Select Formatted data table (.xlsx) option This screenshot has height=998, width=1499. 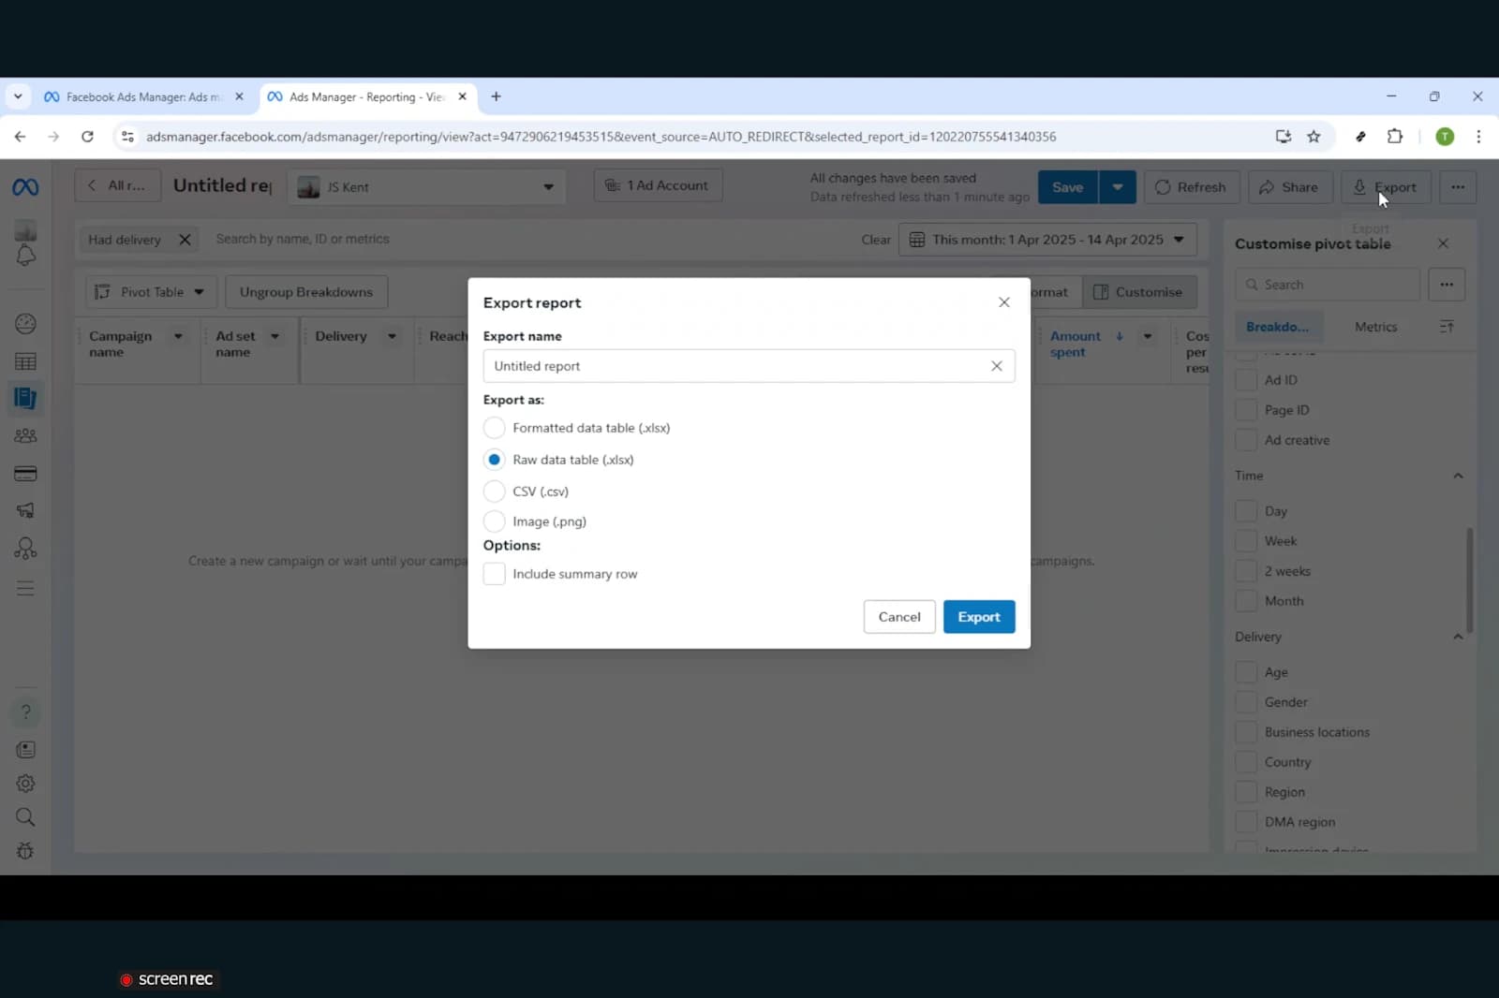tap(494, 428)
